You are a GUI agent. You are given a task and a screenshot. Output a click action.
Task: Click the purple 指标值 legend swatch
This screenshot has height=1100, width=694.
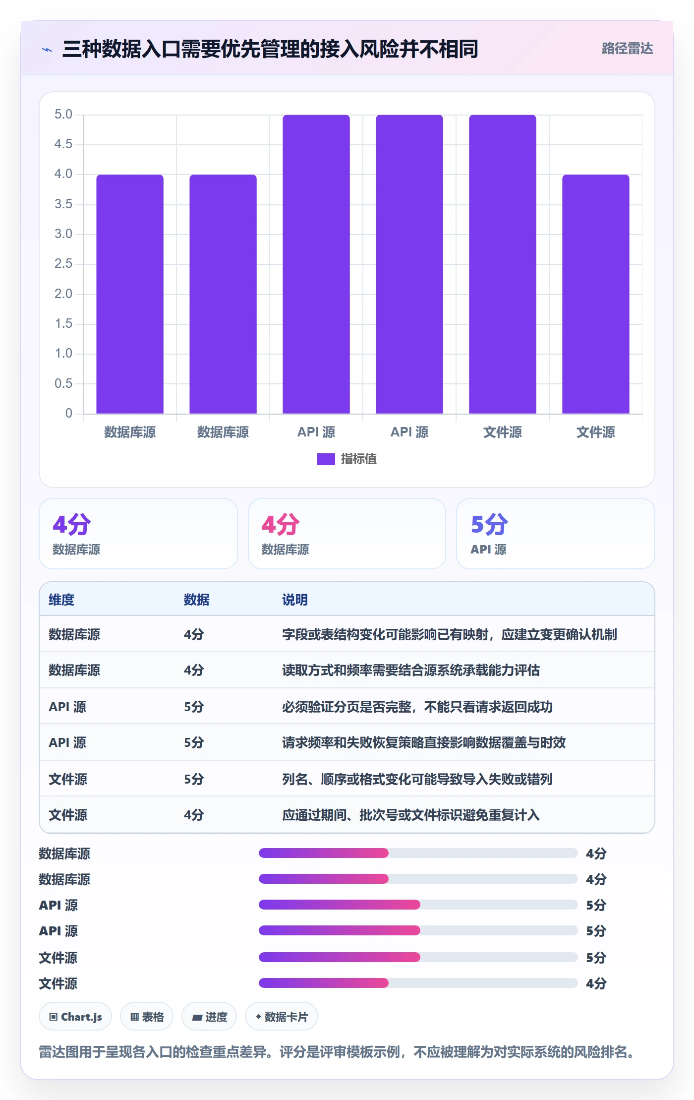coord(326,459)
